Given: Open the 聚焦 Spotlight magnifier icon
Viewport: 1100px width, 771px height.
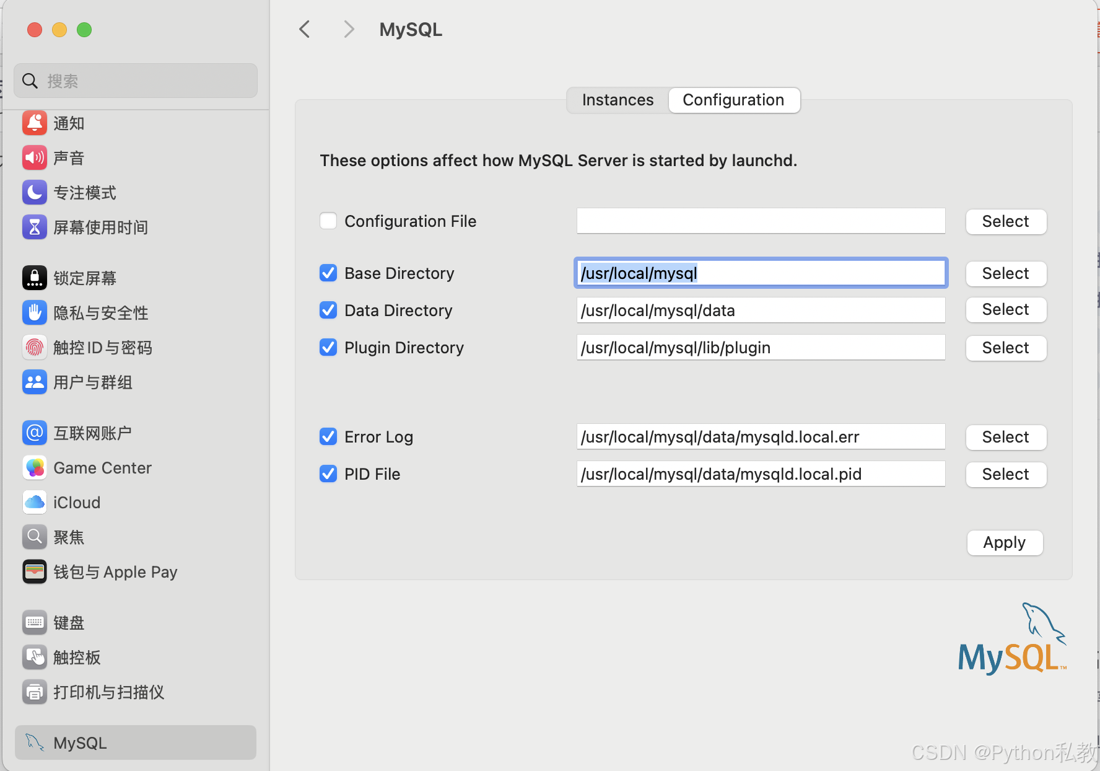Looking at the screenshot, I should pos(35,537).
